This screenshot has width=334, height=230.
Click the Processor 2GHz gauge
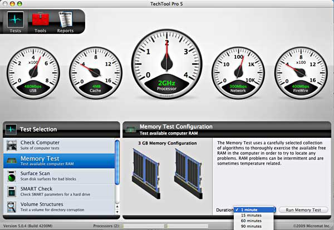tap(166, 62)
